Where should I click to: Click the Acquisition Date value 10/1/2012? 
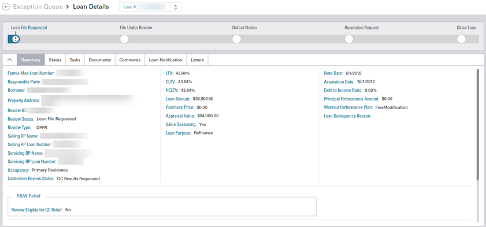(366, 82)
